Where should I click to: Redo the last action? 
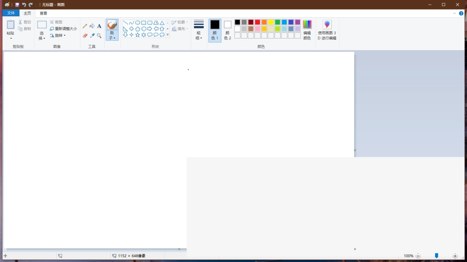pos(30,5)
